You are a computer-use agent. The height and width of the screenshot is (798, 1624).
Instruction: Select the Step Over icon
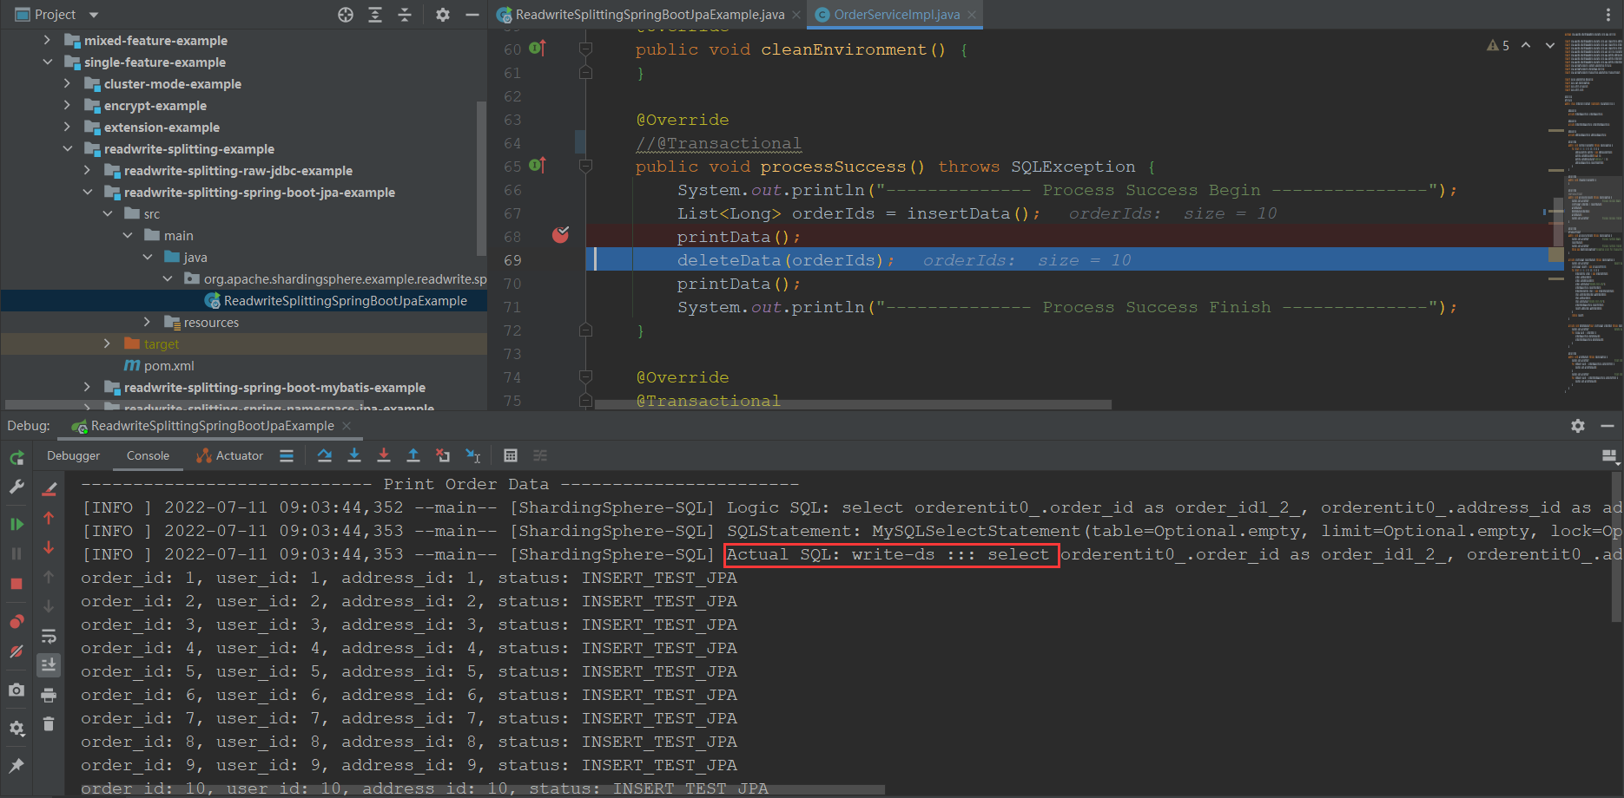point(325,455)
